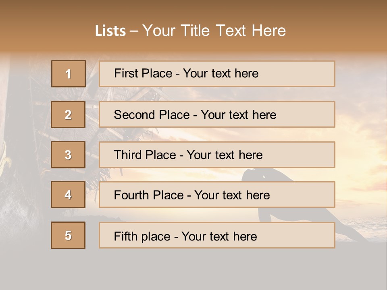Click the bold word 'Lists' in title

pyautogui.click(x=110, y=31)
